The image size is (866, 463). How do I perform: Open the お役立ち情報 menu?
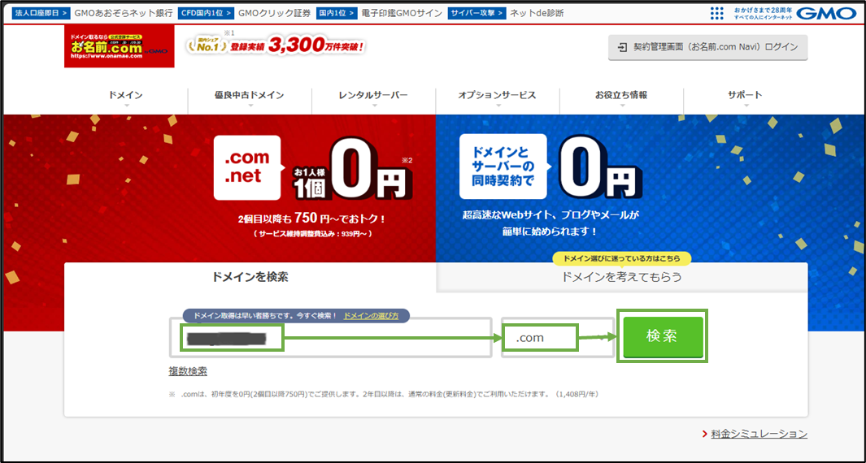point(621,95)
